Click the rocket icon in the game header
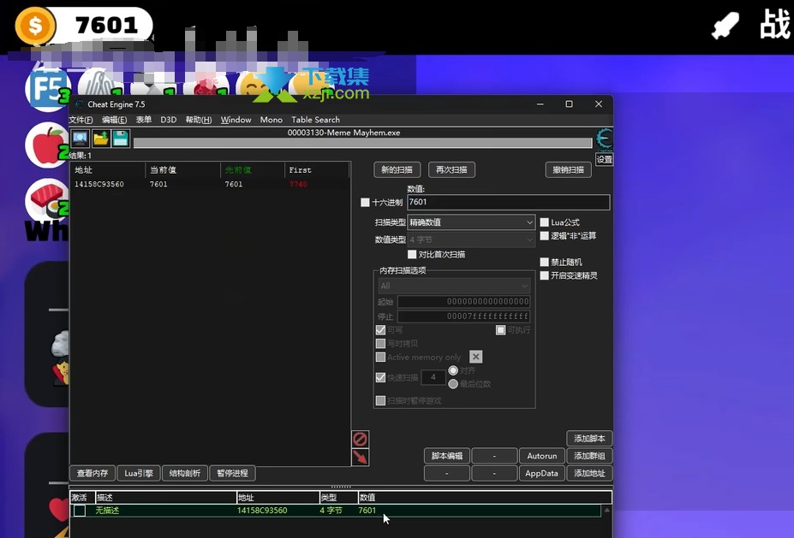The height and width of the screenshot is (538, 794). tap(725, 25)
